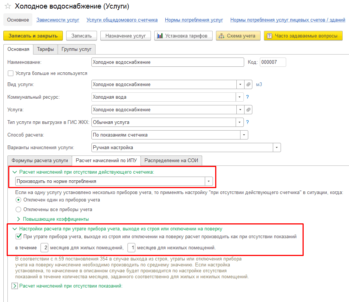349x302 pixels.
Task: Open Зависимости услуг link
Action: coord(57,20)
